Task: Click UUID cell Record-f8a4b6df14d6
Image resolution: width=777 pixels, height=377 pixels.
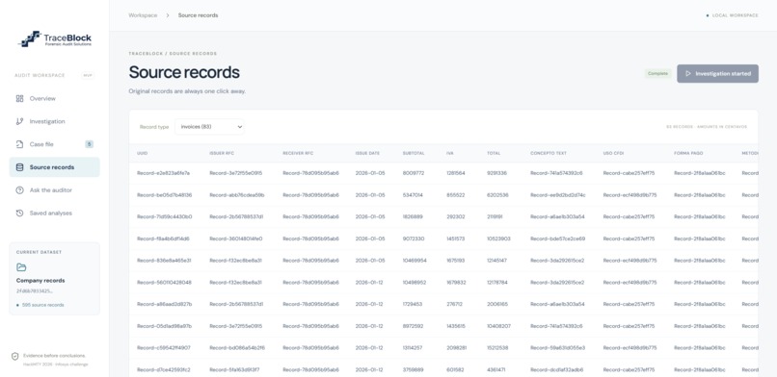Action: coord(163,239)
